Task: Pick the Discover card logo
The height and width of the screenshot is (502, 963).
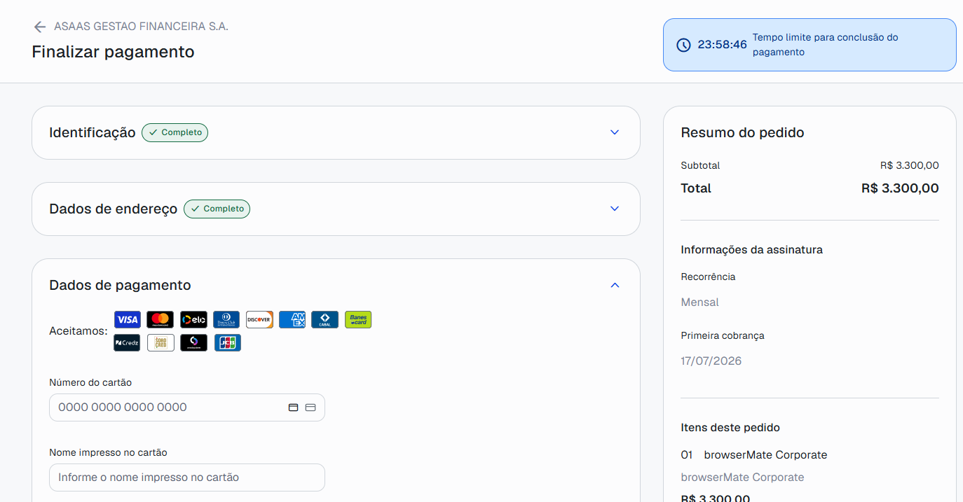Action: 259,320
